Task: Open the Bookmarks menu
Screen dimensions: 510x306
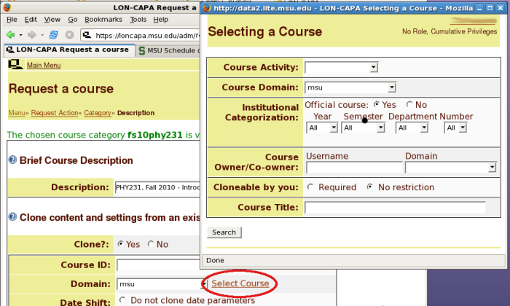Action: [x=103, y=20]
